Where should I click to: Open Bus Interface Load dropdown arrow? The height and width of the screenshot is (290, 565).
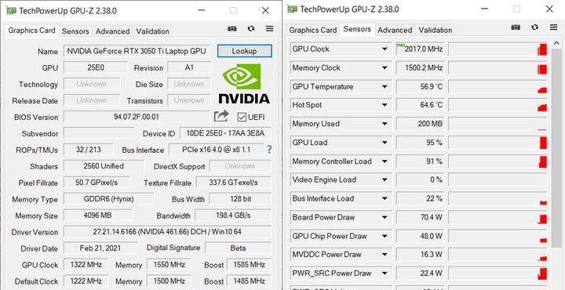point(385,198)
